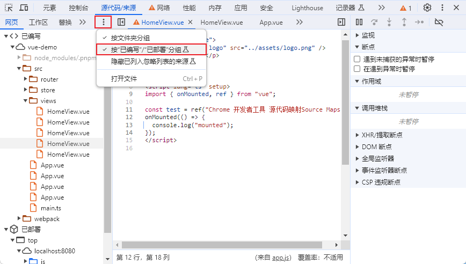Switch to the 控制台 panel tab
The width and height of the screenshot is (466, 264).
78,8
